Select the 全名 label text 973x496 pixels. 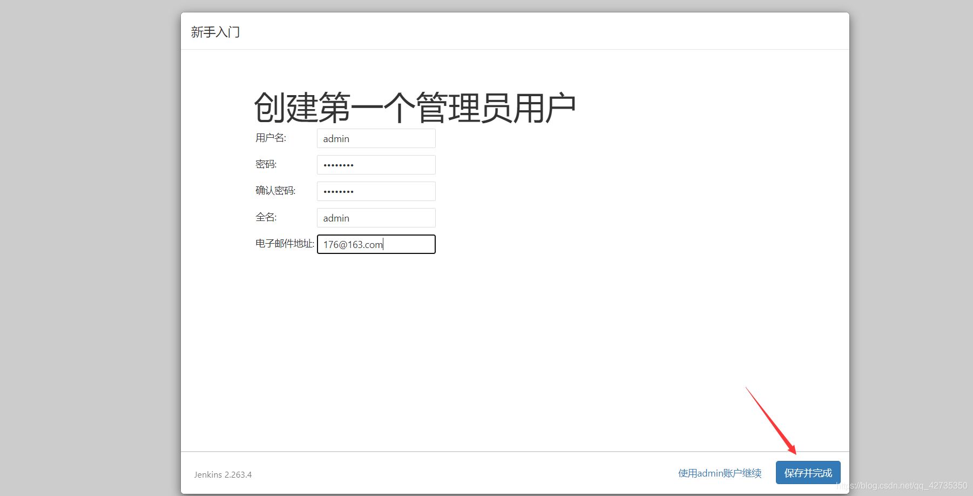(267, 217)
